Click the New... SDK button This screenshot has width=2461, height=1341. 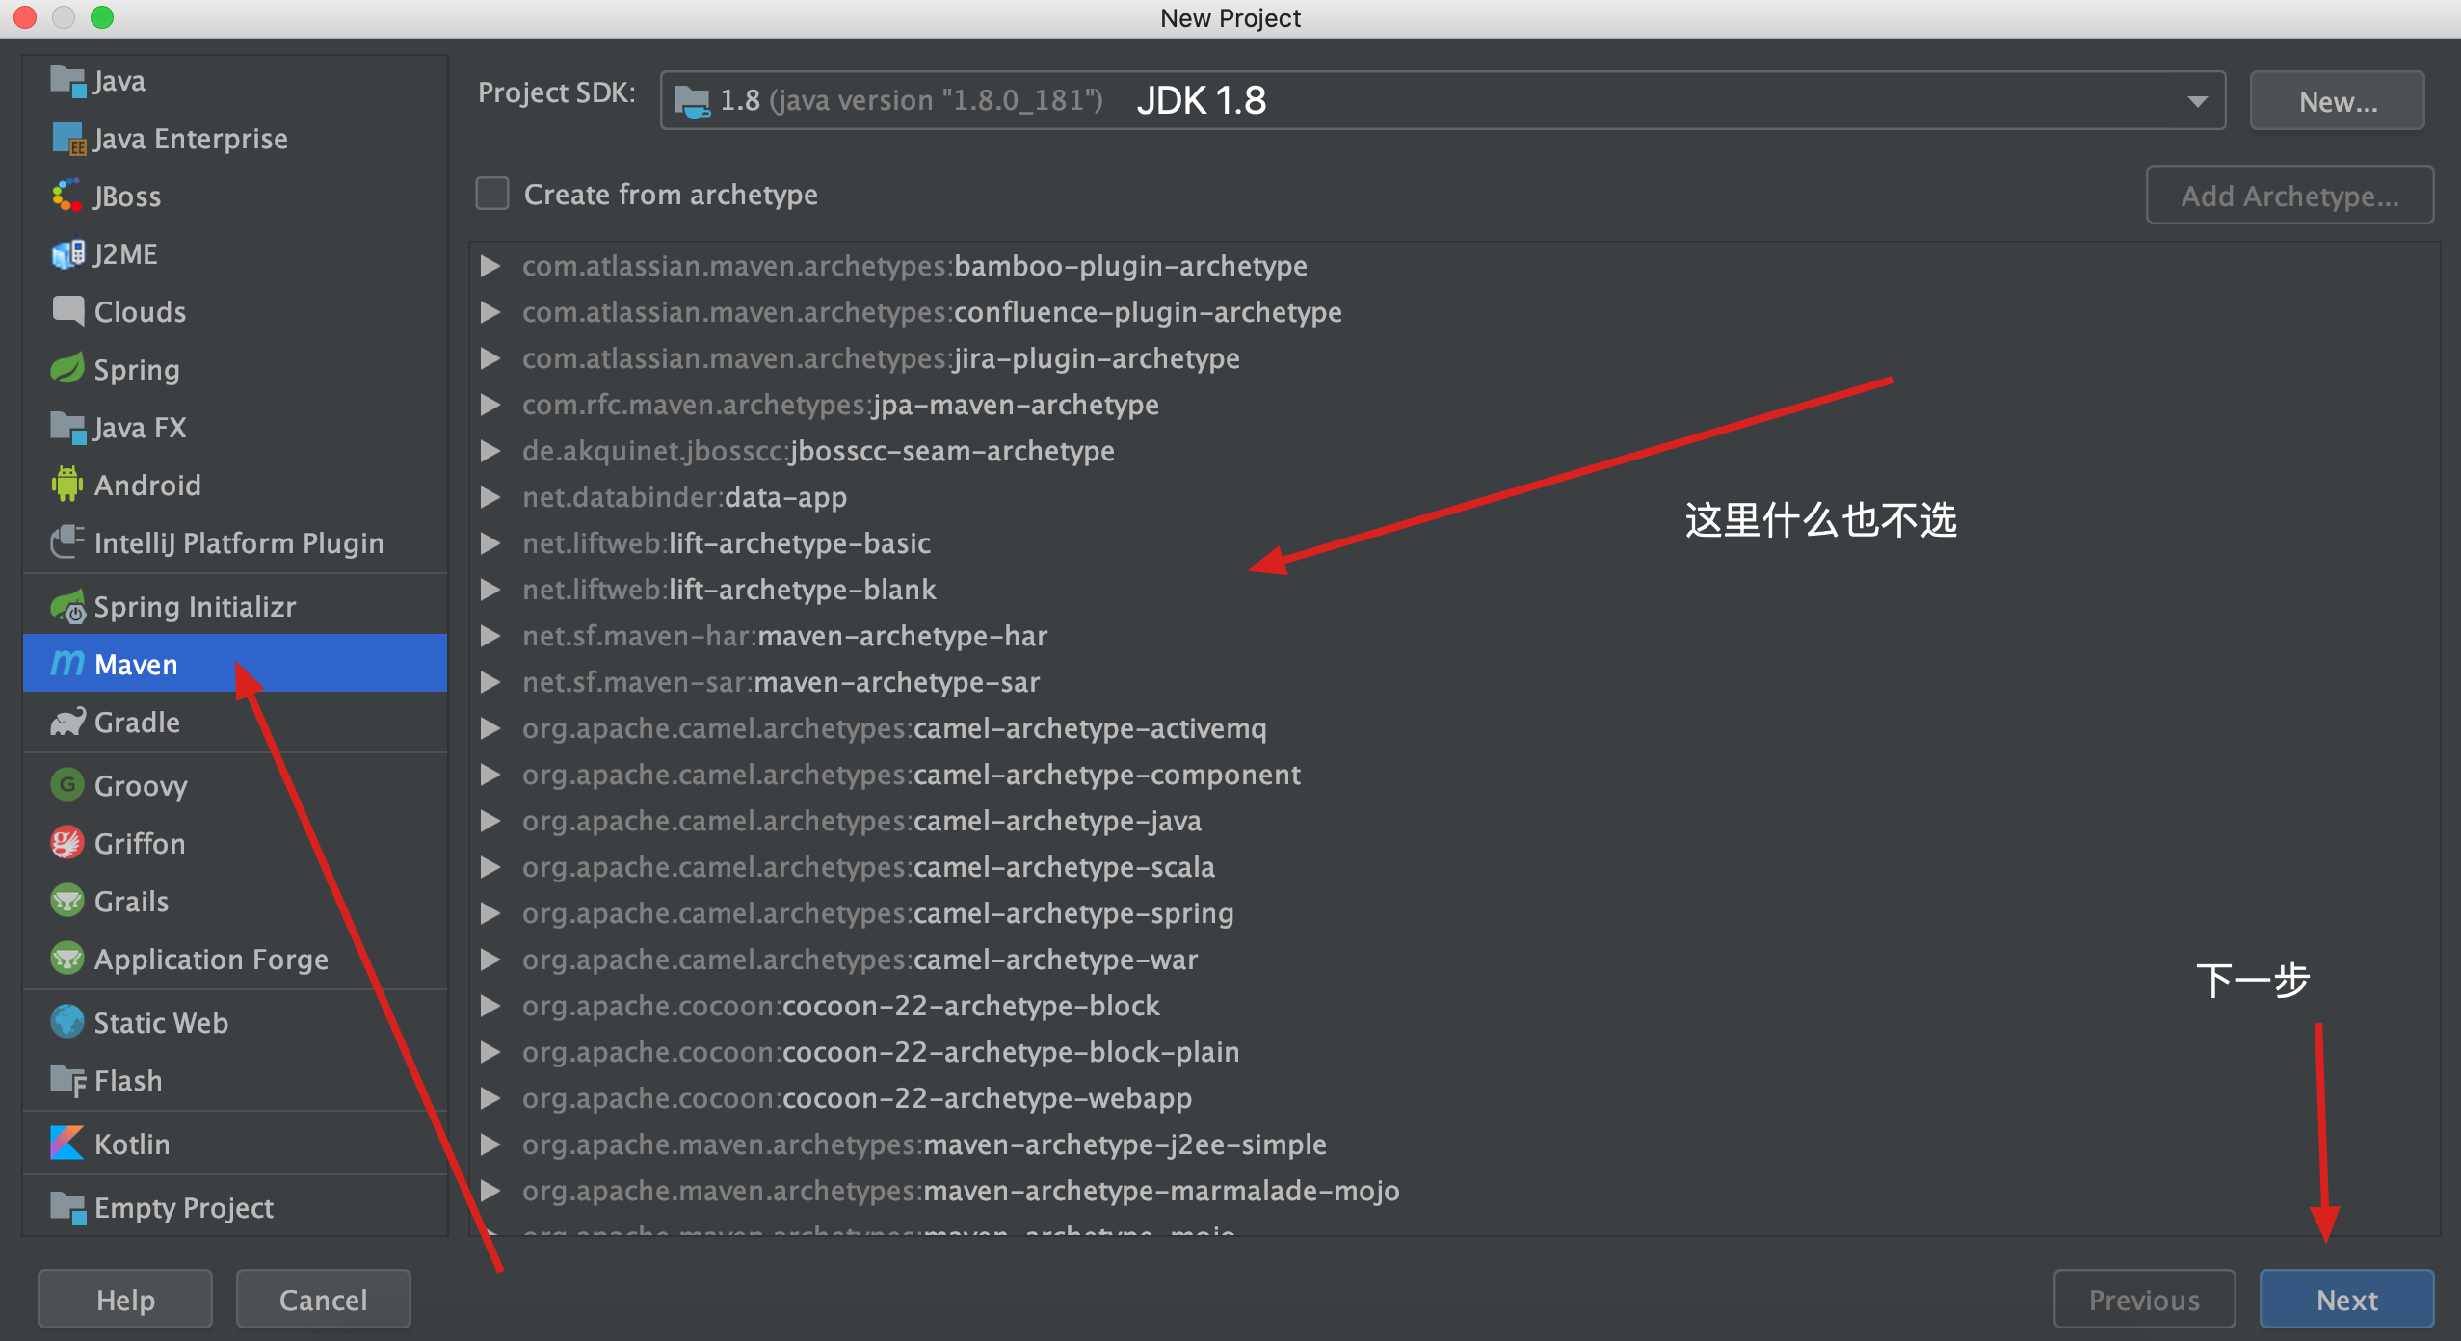pyautogui.click(x=2337, y=101)
